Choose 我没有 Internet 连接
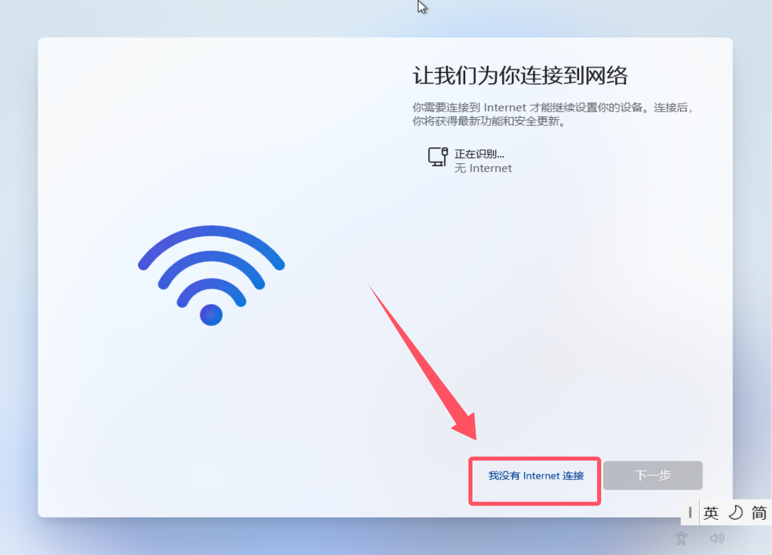Image resolution: width=772 pixels, height=555 pixels. pyautogui.click(x=535, y=476)
